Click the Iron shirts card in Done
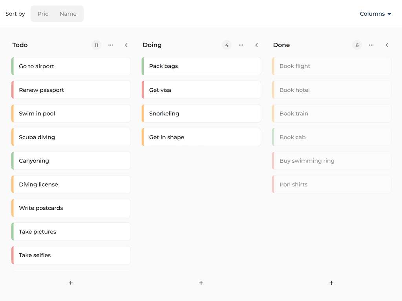 click(x=331, y=184)
